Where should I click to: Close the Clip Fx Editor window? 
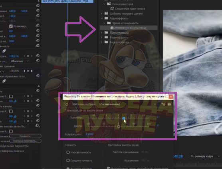pyautogui.click(x=171, y=96)
